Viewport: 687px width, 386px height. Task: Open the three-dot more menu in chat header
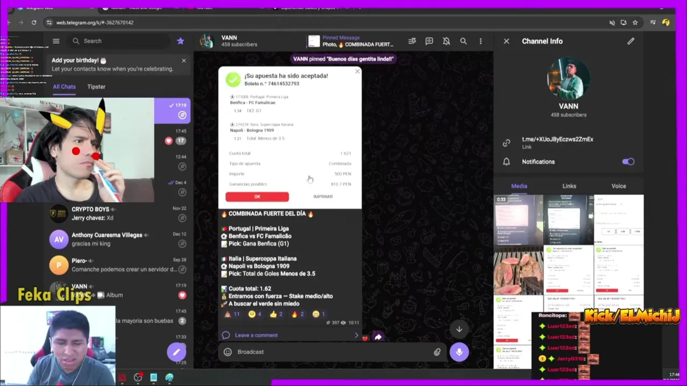(x=480, y=41)
